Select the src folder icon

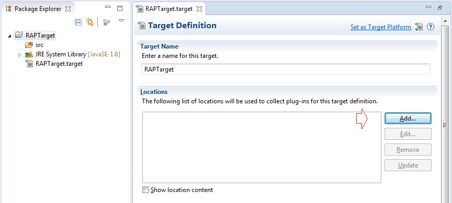[x=29, y=45]
